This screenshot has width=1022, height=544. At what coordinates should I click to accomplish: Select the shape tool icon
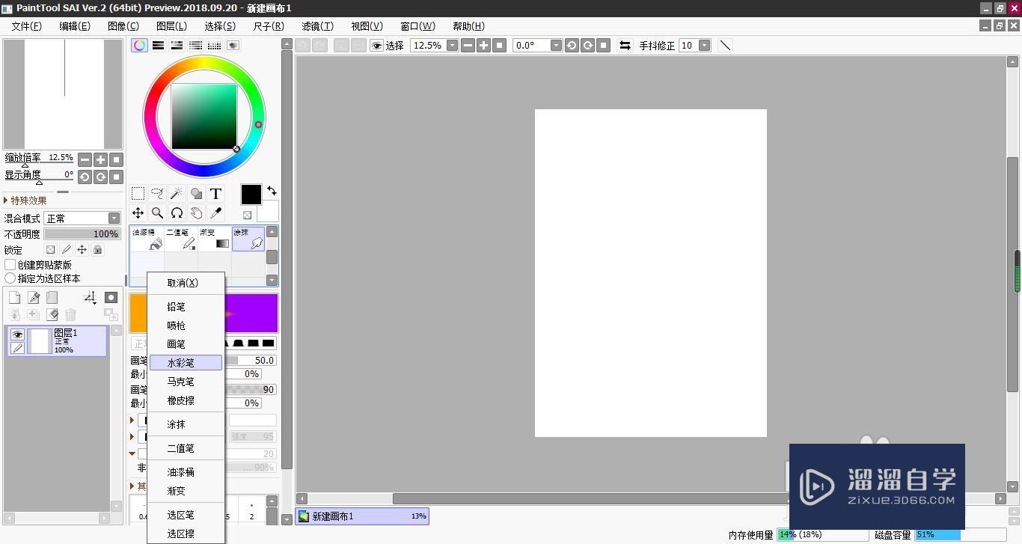196,193
